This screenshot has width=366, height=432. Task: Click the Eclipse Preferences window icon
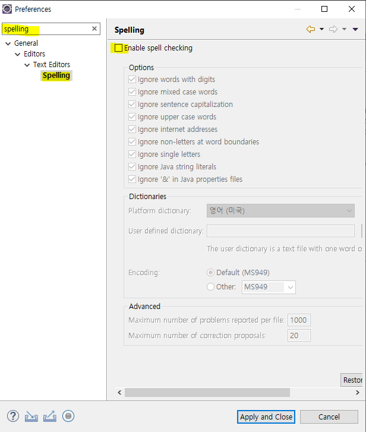pyautogui.click(x=7, y=9)
